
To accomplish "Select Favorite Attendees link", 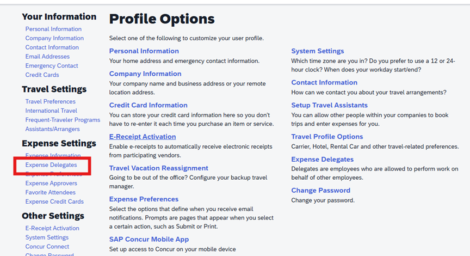I will pos(50,193).
